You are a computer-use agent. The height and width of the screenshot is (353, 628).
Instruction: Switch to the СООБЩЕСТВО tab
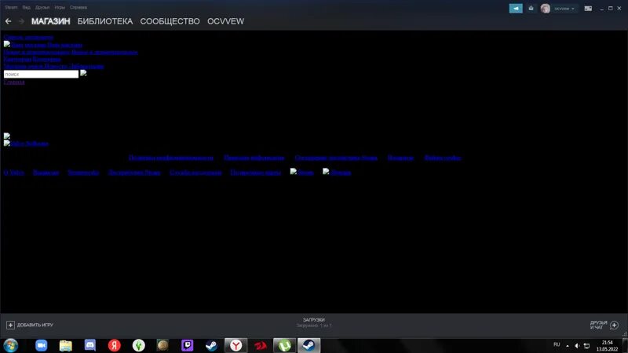coord(170,21)
